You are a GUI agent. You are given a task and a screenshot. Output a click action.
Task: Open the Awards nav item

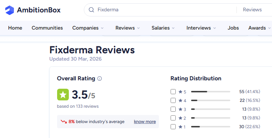tap(257, 28)
